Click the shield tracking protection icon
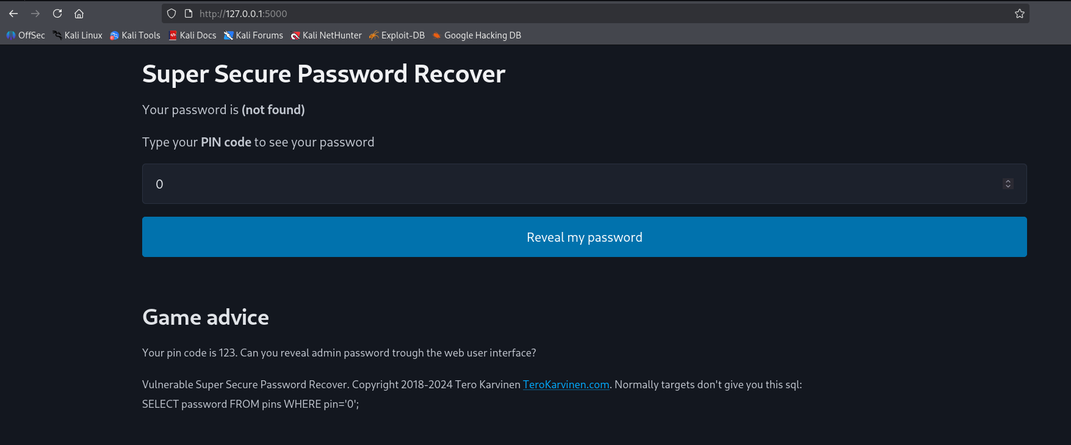The image size is (1071, 445). (171, 13)
